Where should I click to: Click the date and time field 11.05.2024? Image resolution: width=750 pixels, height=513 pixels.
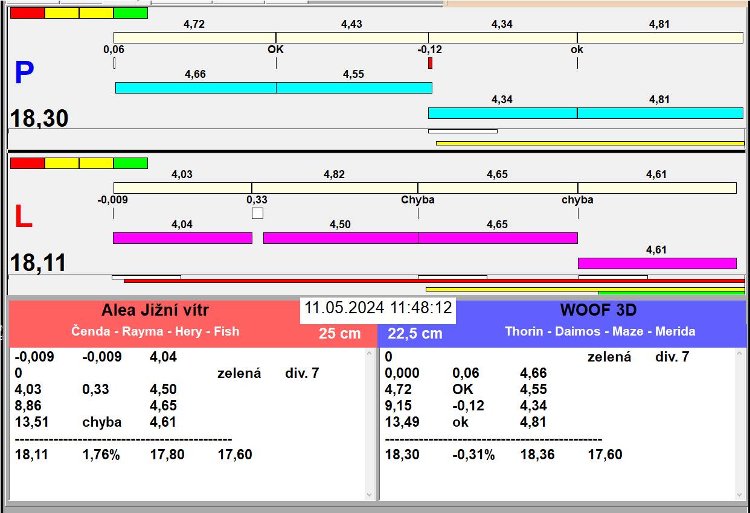coord(378,308)
